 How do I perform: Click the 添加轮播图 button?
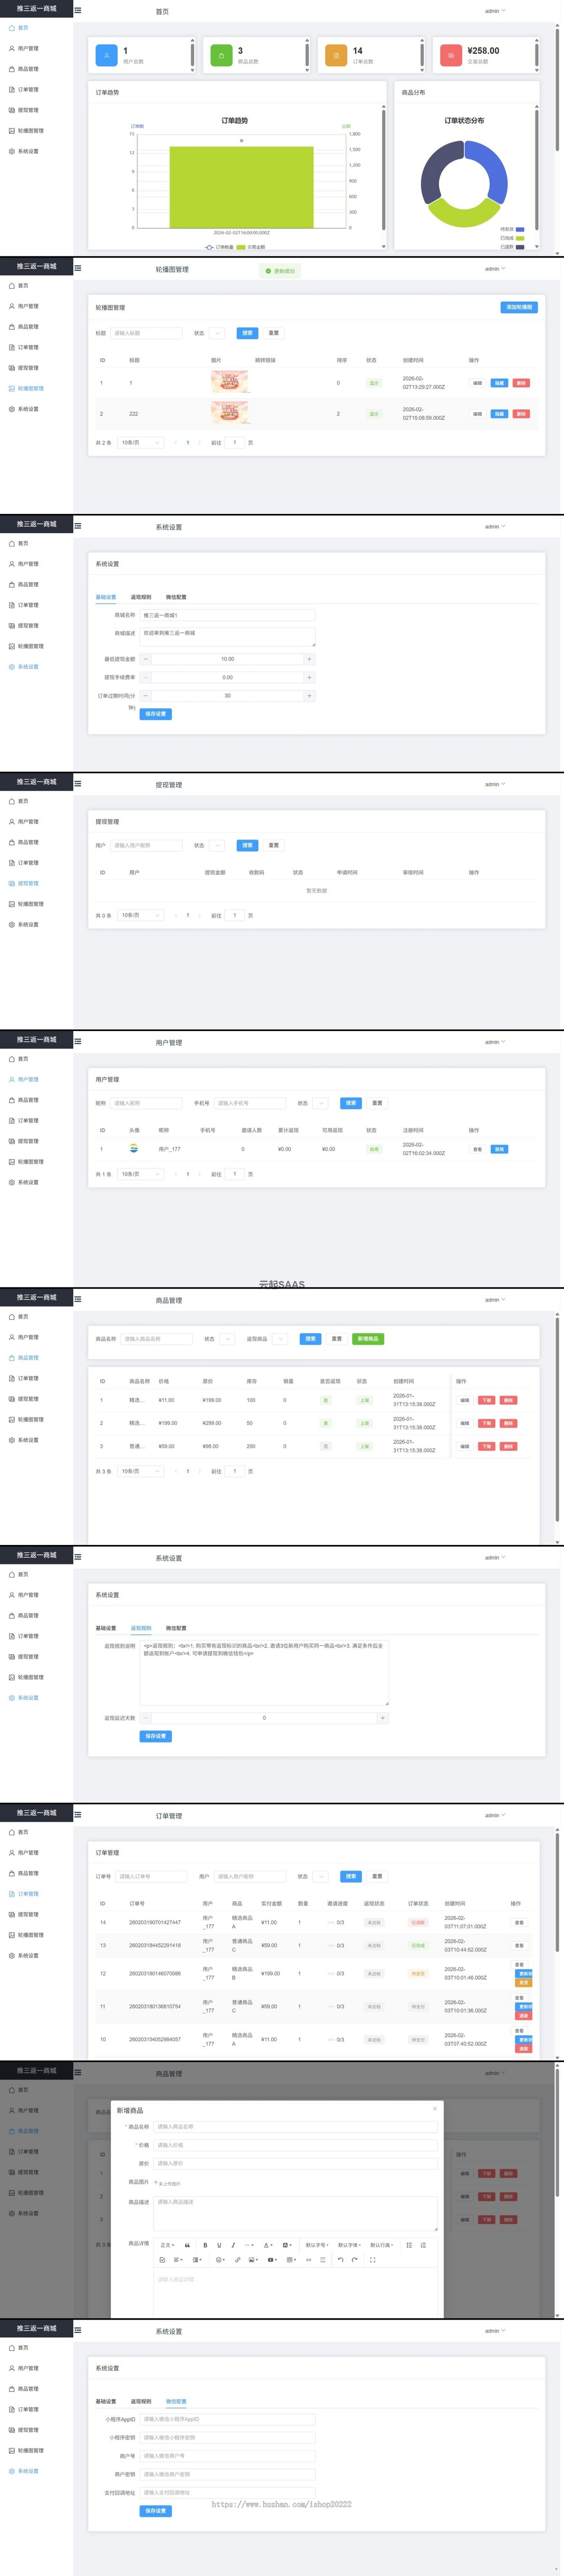(519, 307)
